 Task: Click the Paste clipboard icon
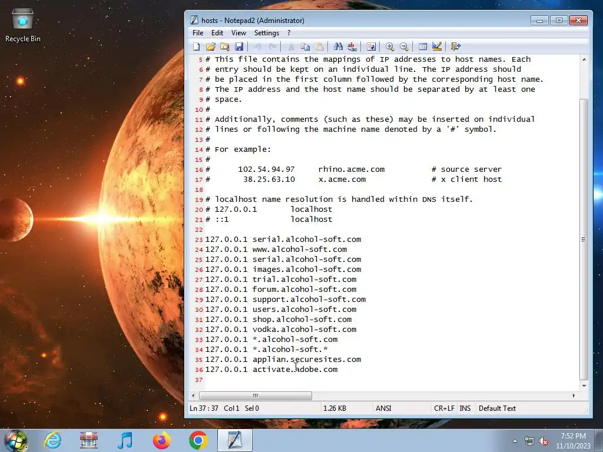coord(319,47)
